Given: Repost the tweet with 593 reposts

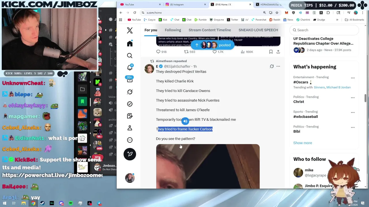Looking at the screenshot, I should click(x=190, y=52).
